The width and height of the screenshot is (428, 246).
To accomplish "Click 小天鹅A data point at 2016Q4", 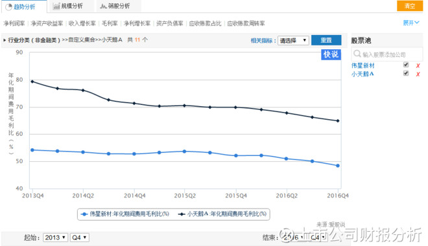I will tap(338, 120).
